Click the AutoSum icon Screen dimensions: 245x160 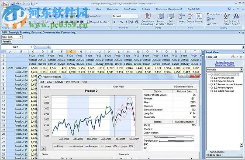click(x=208, y=14)
